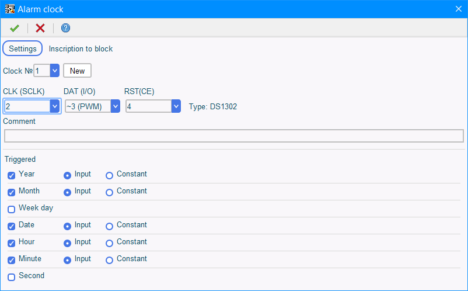Click the Alarm clock title bar app icon
This screenshot has width=468, height=291.
click(10, 9)
